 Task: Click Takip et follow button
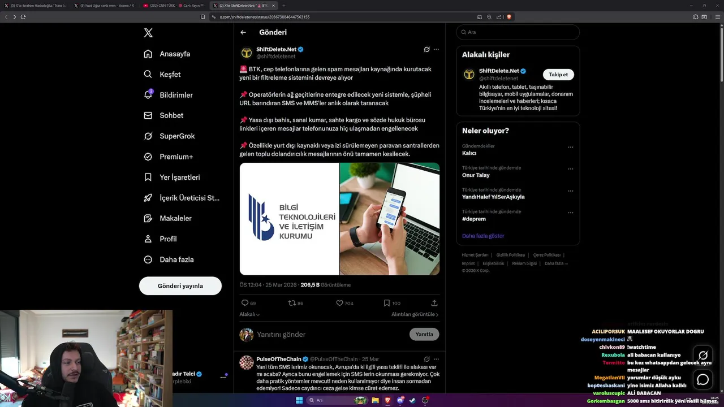click(558, 75)
